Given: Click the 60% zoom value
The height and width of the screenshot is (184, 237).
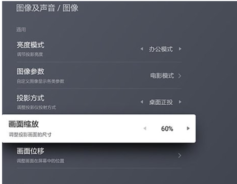Looking at the screenshot, I should [x=167, y=129].
